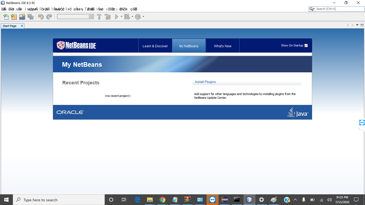Open TeamViewer from the taskbar
The height and width of the screenshot is (205, 365).
tap(212, 200)
